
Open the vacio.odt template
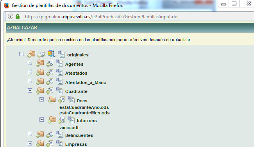coord(69,128)
